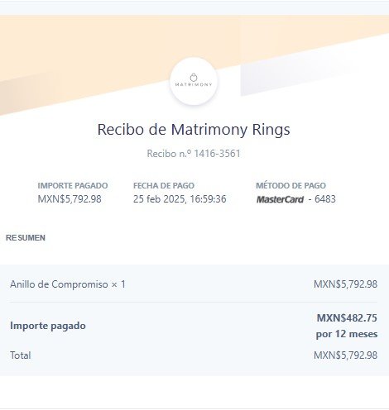
Task: Click the MXN$482.75 installment amount
Action: (x=347, y=318)
